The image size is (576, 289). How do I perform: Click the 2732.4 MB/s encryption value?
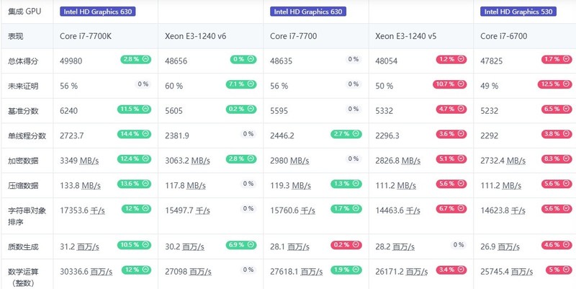click(503, 161)
